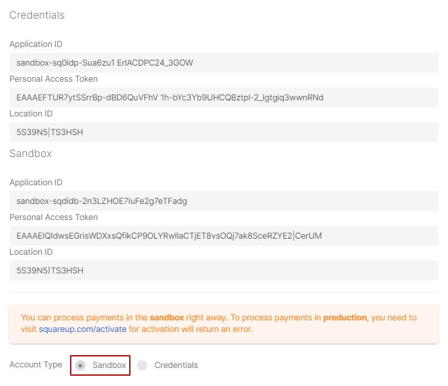The image size is (448, 386).
Task: Select the Sandbox account type radio button
Action: [x=80, y=365]
